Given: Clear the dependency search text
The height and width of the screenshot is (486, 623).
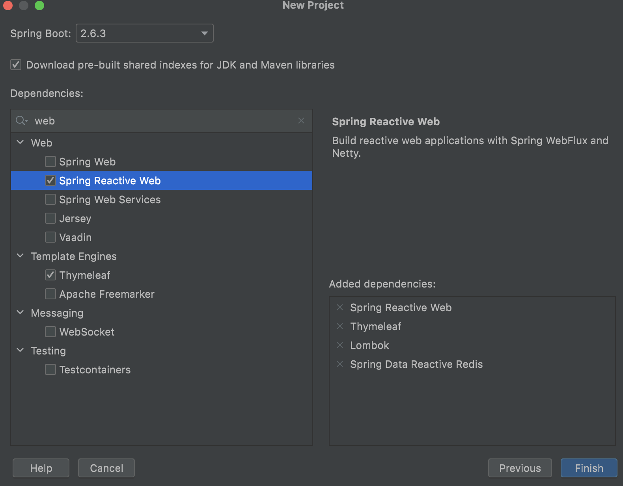Looking at the screenshot, I should pyautogui.click(x=301, y=121).
